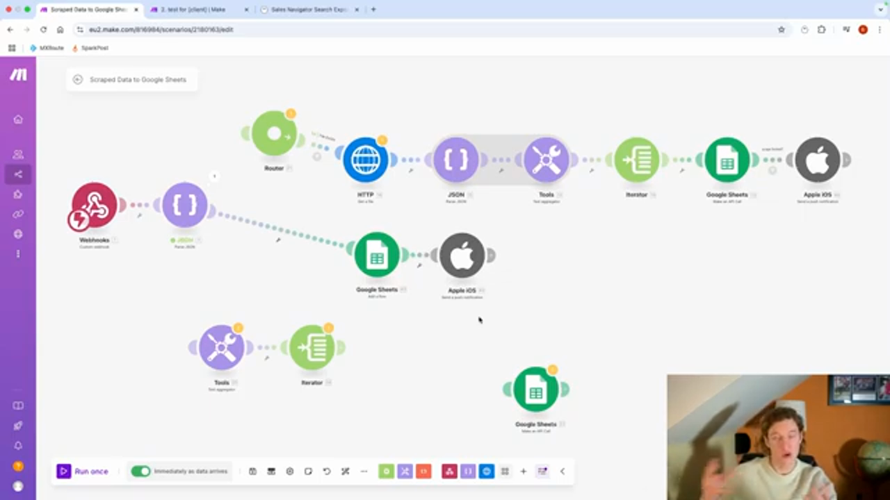Open Webhooks globe icon in sidebar
The height and width of the screenshot is (500, 890).
[x=18, y=234]
